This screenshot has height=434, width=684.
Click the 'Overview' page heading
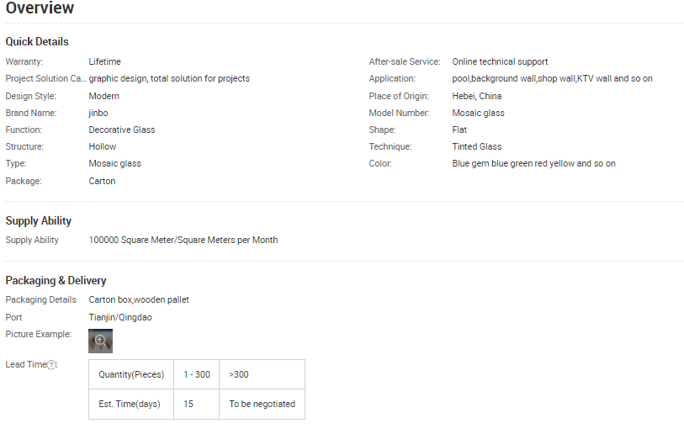[40, 8]
